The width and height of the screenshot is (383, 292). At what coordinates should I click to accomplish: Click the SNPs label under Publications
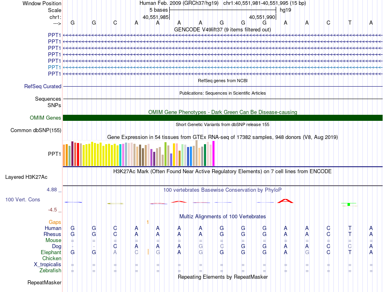54,105
